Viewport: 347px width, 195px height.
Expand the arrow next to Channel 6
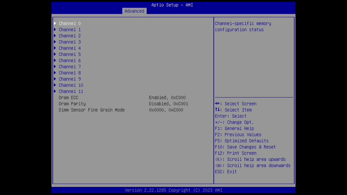tap(55, 60)
